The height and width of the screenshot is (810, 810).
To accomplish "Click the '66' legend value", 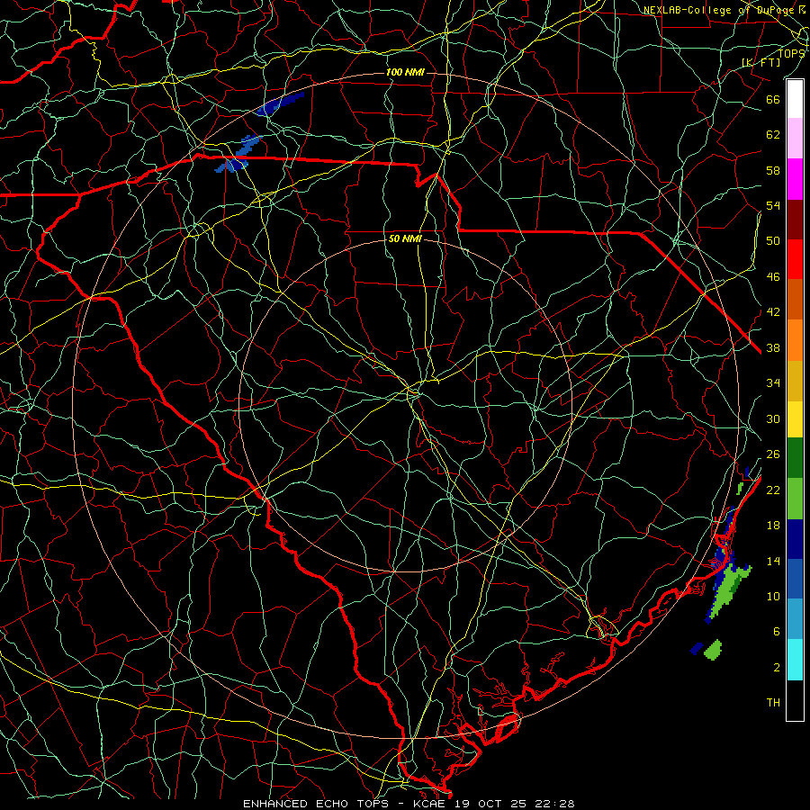I will pos(773,99).
